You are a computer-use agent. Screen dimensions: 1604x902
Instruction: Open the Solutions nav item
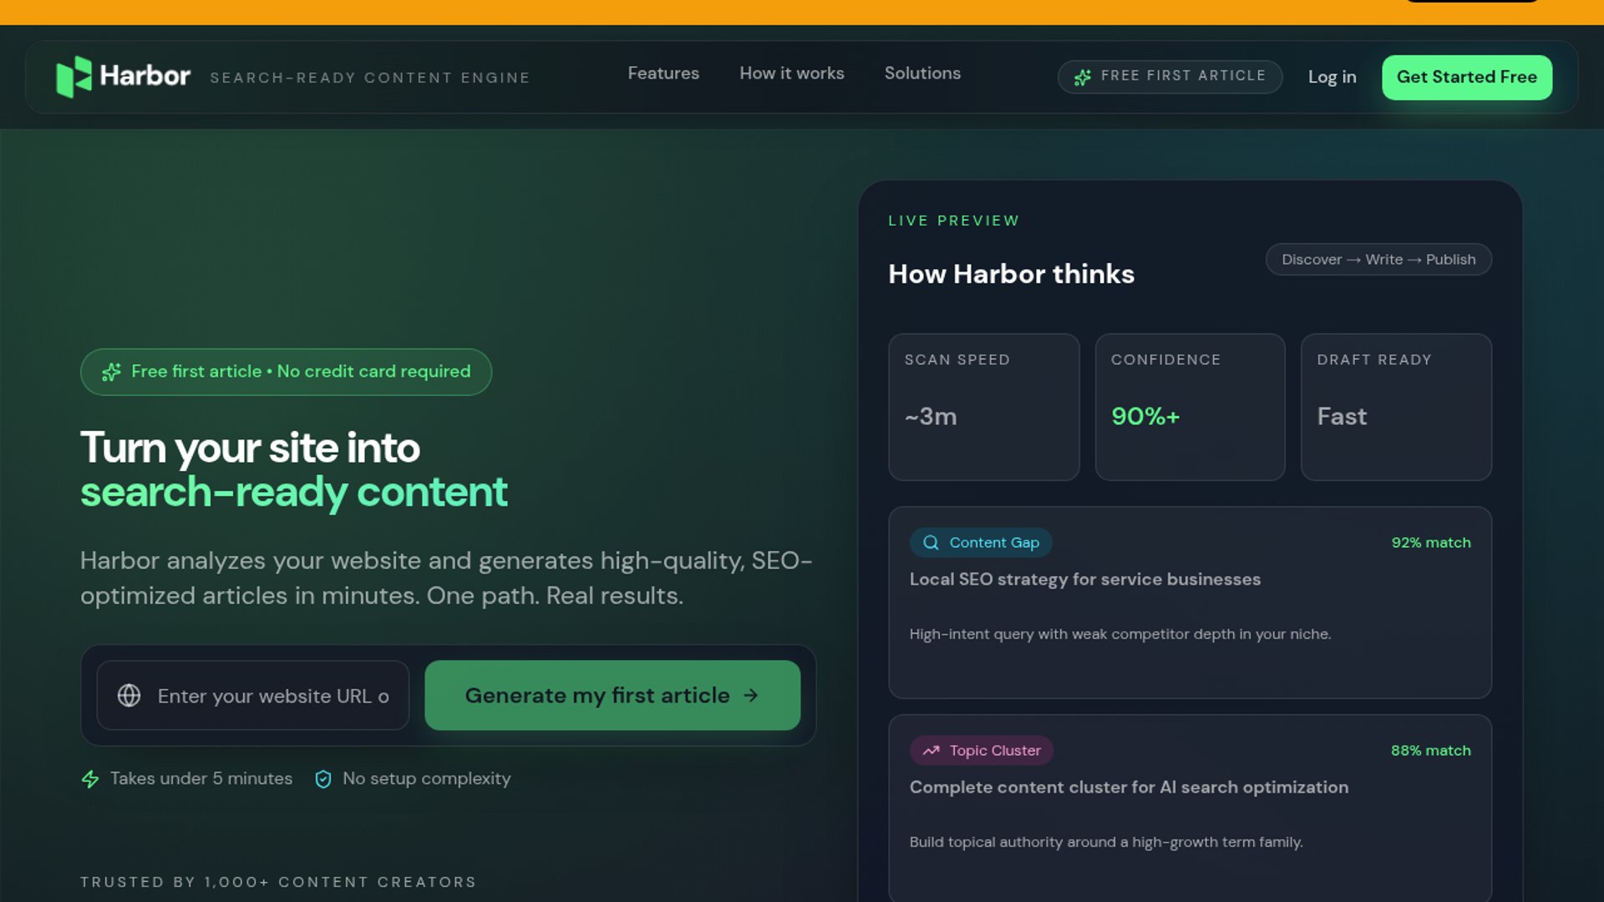point(922,73)
